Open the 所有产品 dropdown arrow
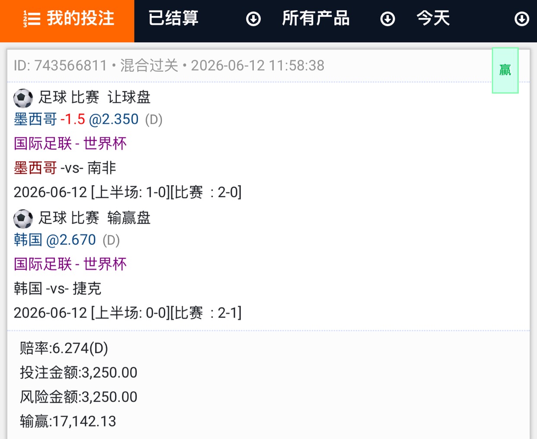Screen dimensions: 537x439 387,19
